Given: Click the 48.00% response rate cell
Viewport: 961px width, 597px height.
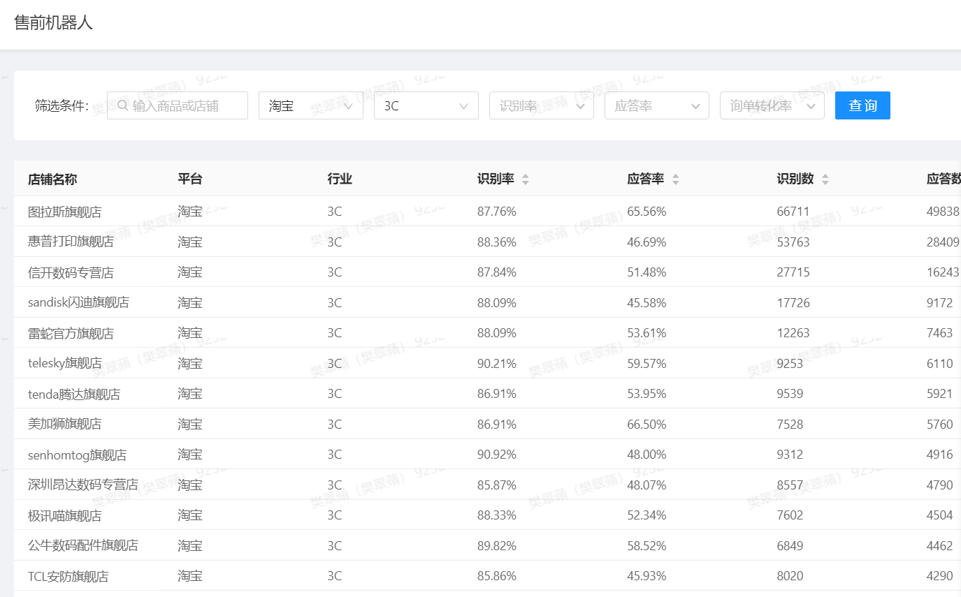Looking at the screenshot, I should (x=646, y=455).
